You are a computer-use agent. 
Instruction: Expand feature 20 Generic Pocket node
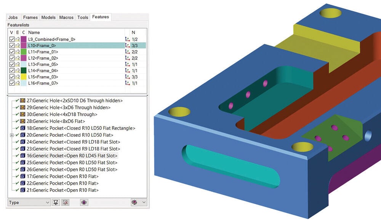pos(12,135)
